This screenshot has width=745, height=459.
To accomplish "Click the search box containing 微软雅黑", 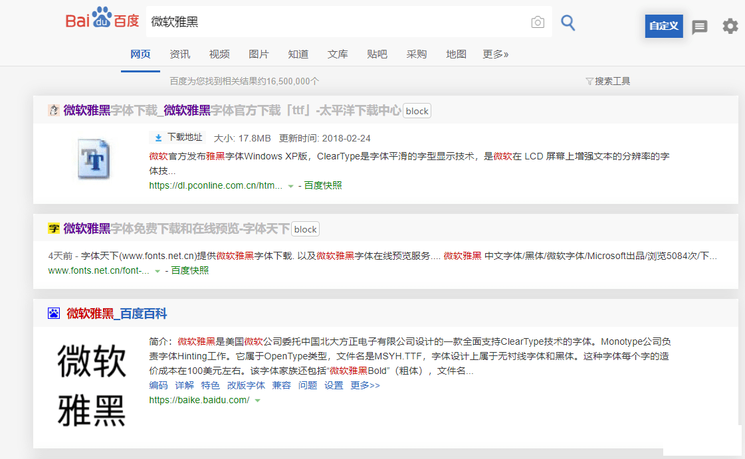I will pos(349,22).
